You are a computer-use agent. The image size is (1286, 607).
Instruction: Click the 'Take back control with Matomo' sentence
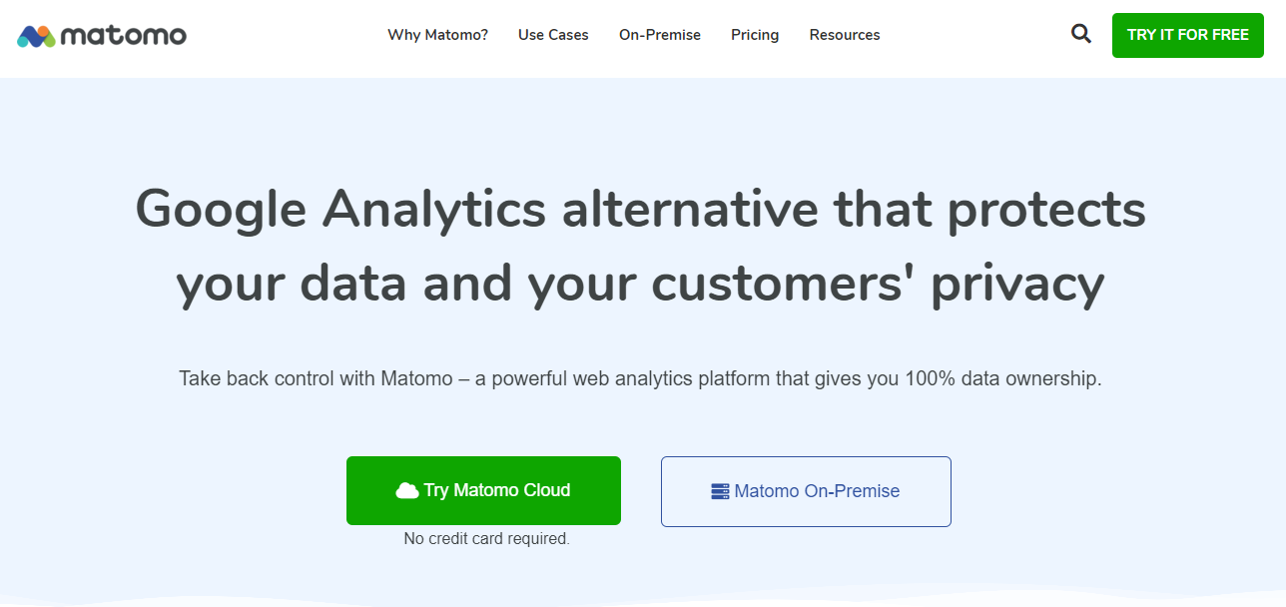coord(640,379)
